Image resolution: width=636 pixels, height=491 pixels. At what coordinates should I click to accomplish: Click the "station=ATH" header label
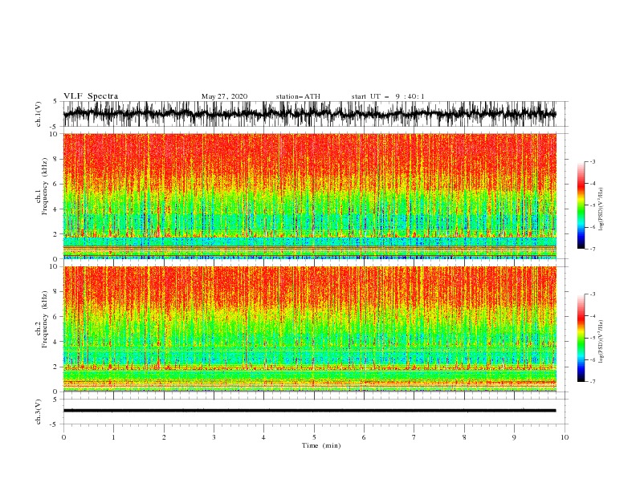point(298,96)
